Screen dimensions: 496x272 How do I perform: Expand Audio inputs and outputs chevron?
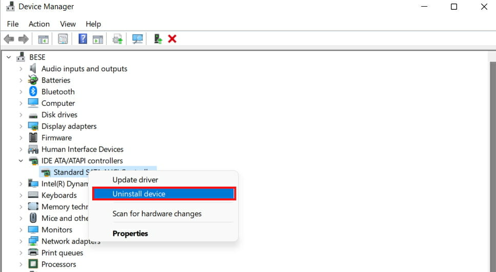click(21, 69)
